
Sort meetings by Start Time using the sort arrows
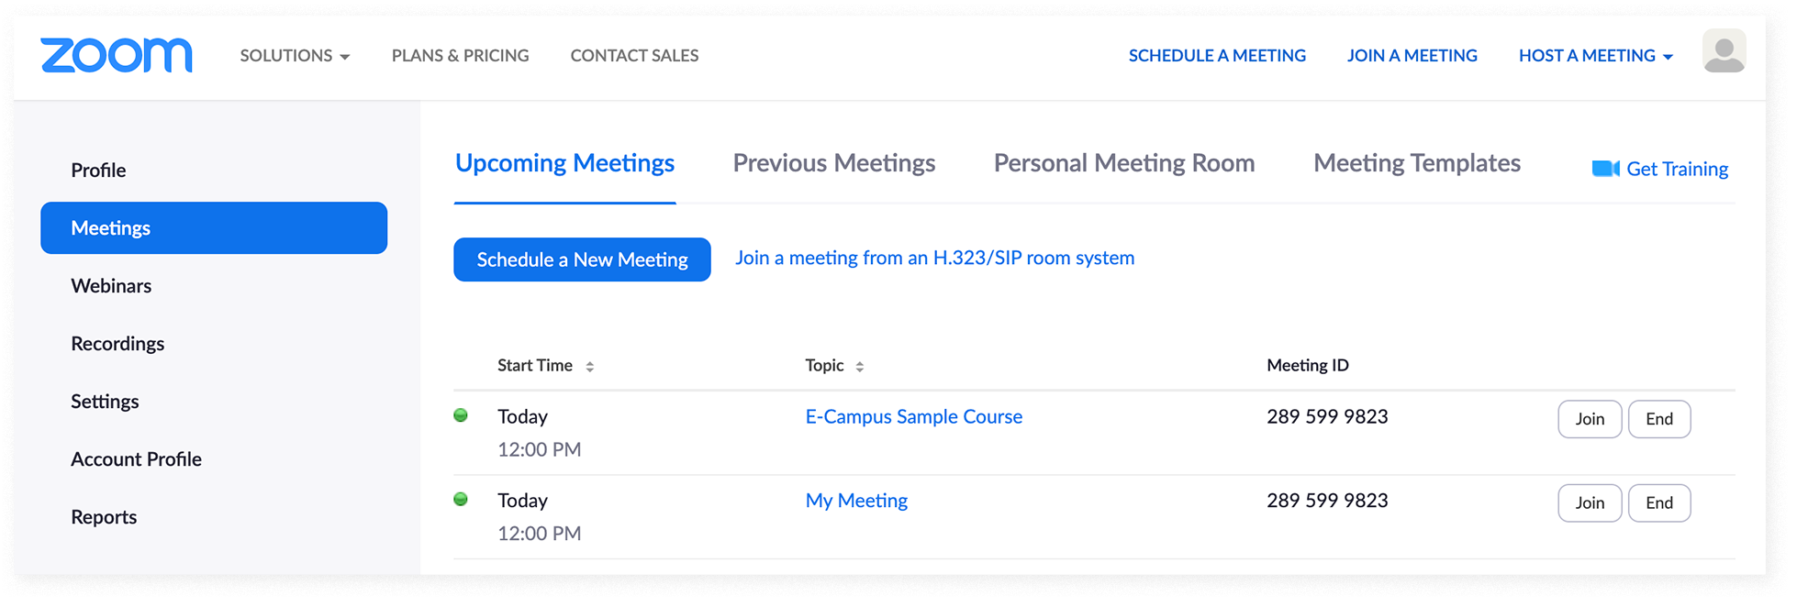[x=591, y=365]
